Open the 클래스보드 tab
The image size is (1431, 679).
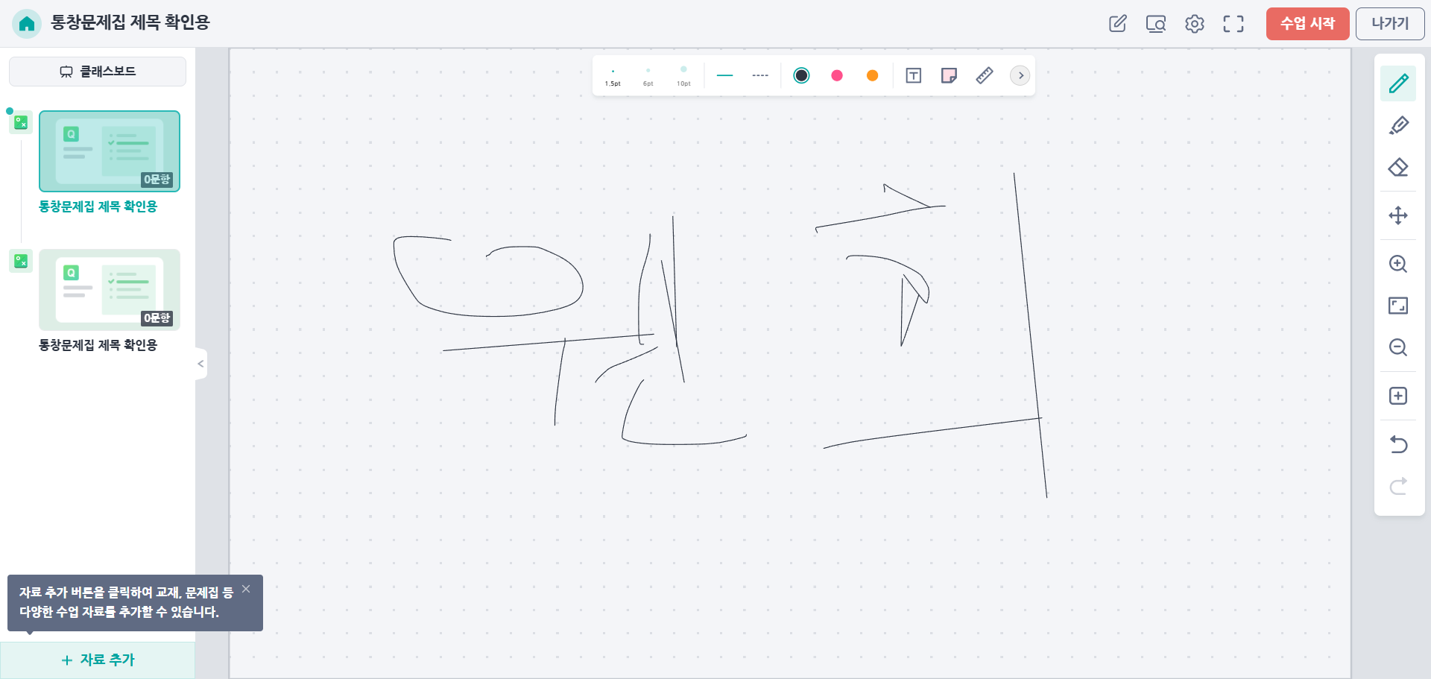98,72
